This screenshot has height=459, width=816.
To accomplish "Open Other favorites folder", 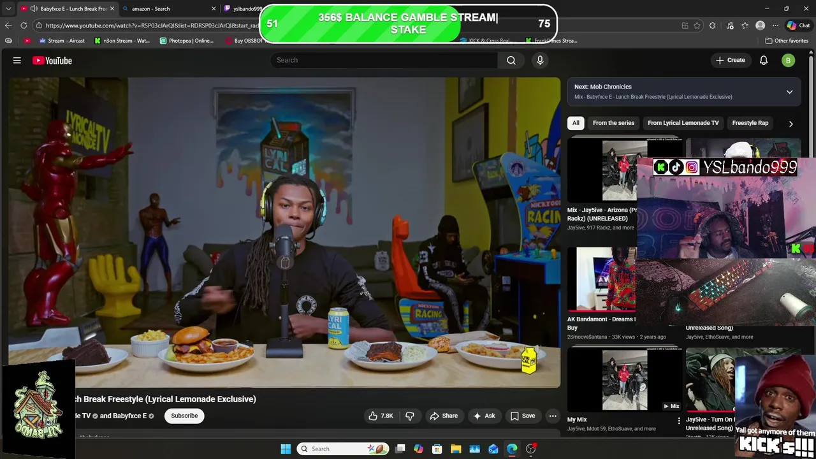I will tap(787, 41).
